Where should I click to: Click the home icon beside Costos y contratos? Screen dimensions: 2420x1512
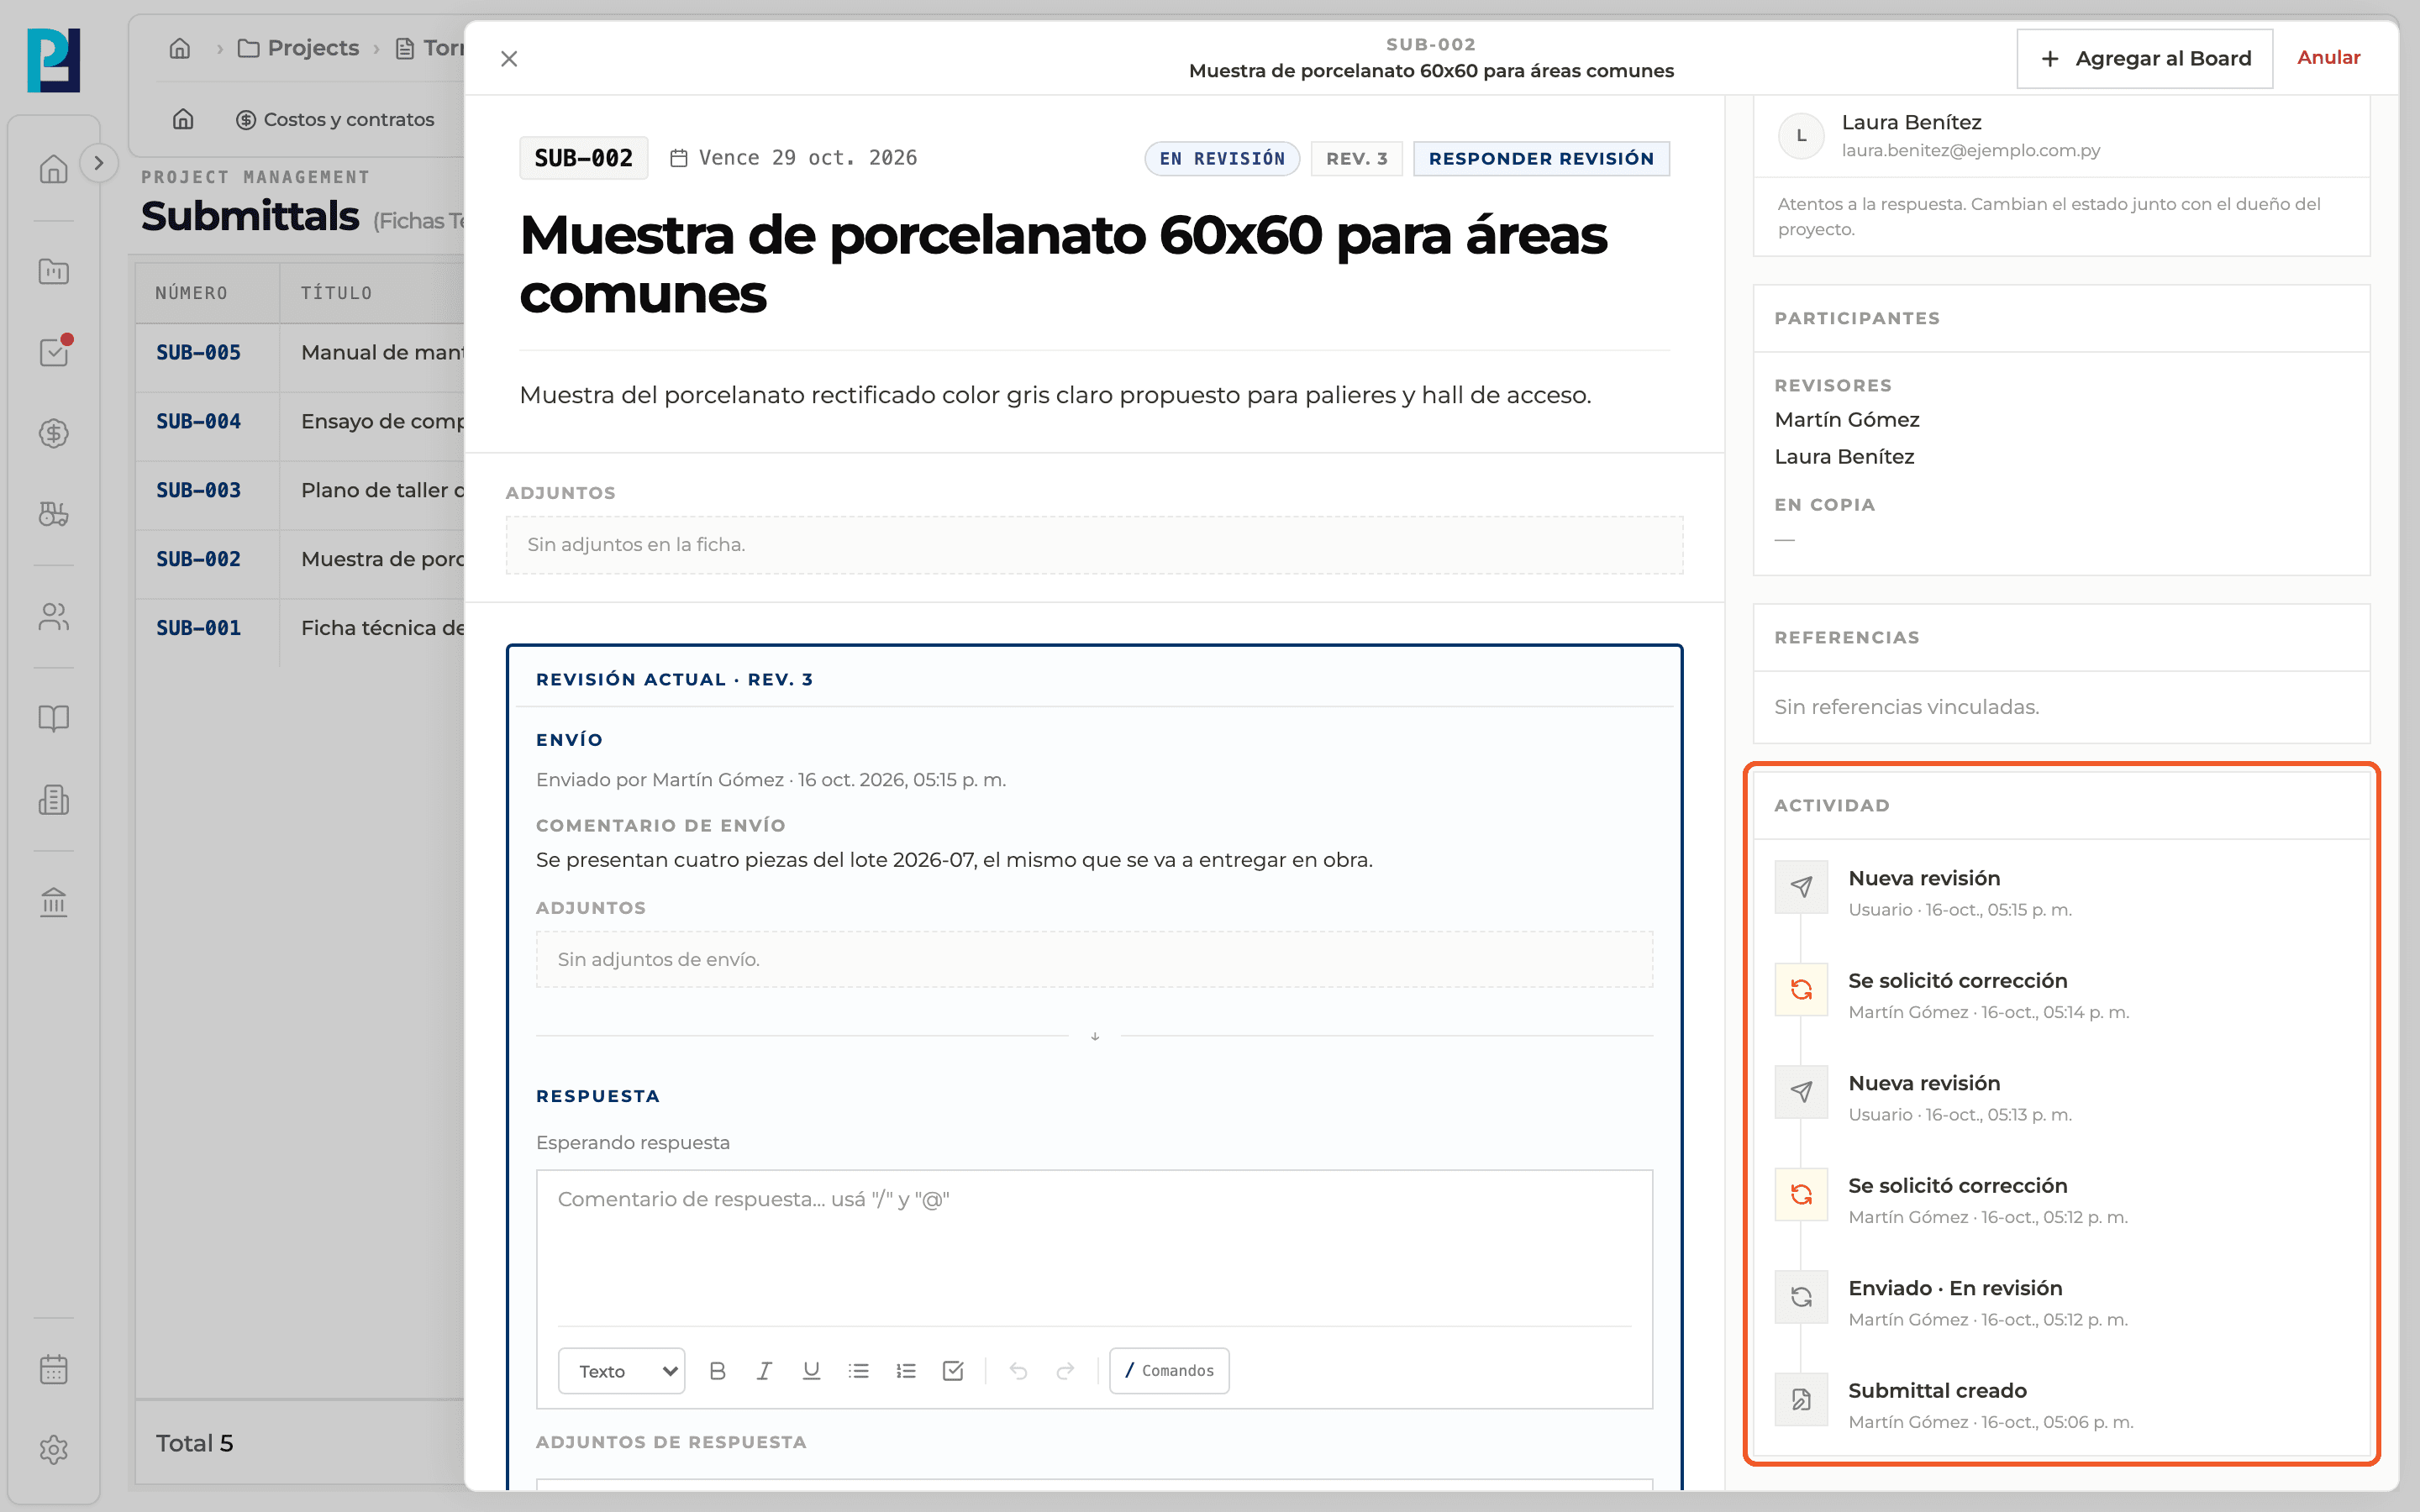[183, 119]
